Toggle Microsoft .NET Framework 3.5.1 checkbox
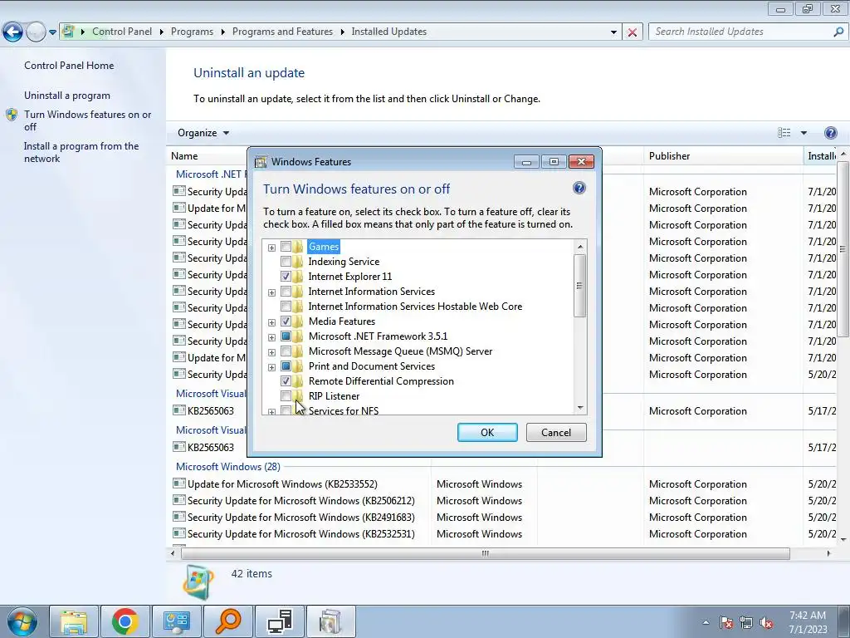 click(x=286, y=336)
